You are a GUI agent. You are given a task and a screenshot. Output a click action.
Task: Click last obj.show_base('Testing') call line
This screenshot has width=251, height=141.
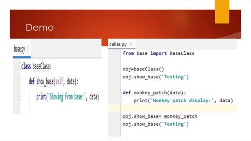(156, 124)
